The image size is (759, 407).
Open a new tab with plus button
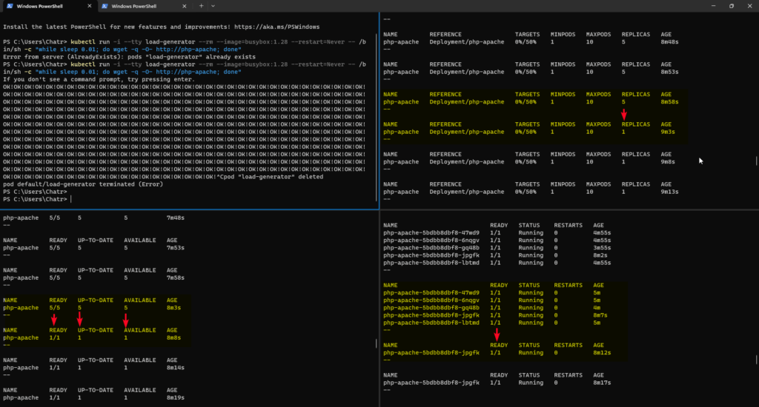[202, 6]
